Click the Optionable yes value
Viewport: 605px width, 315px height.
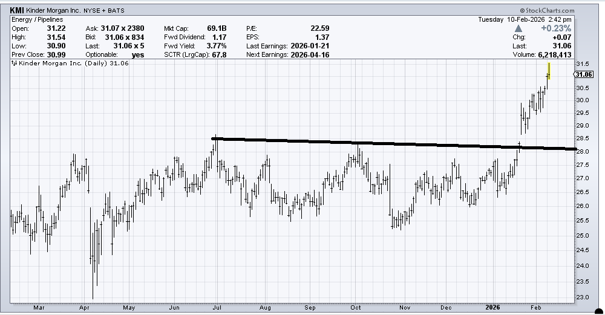pos(138,54)
